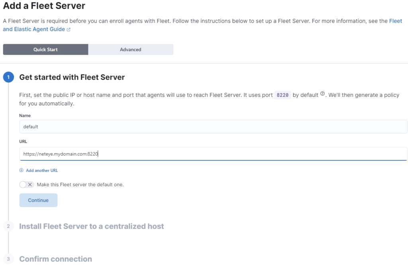This screenshot has width=408, height=278.
Task: Focus the Name input field
Action: click(x=213, y=126)
